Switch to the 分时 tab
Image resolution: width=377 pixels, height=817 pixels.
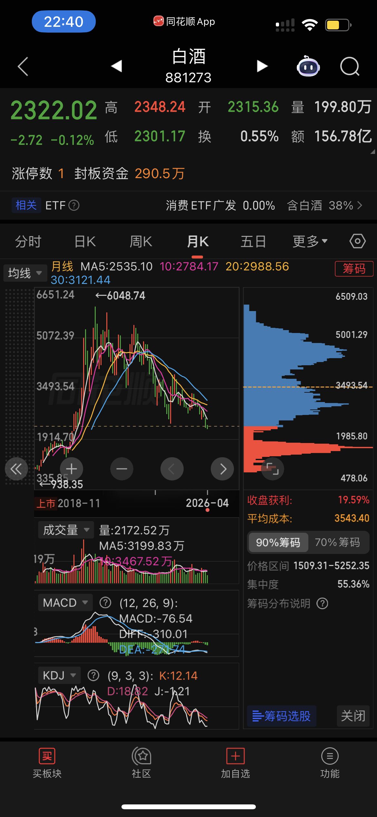pos(28,241)
